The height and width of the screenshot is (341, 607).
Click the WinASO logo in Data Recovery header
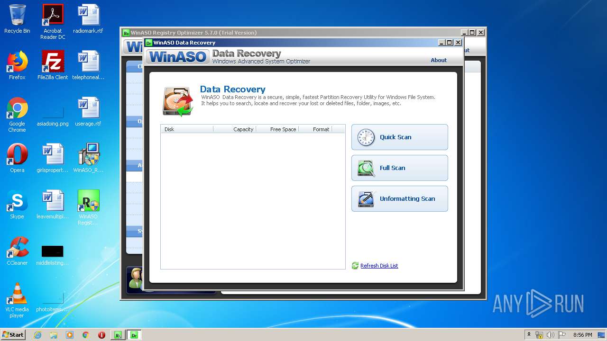pyautogui.click(x=177, y=57)
